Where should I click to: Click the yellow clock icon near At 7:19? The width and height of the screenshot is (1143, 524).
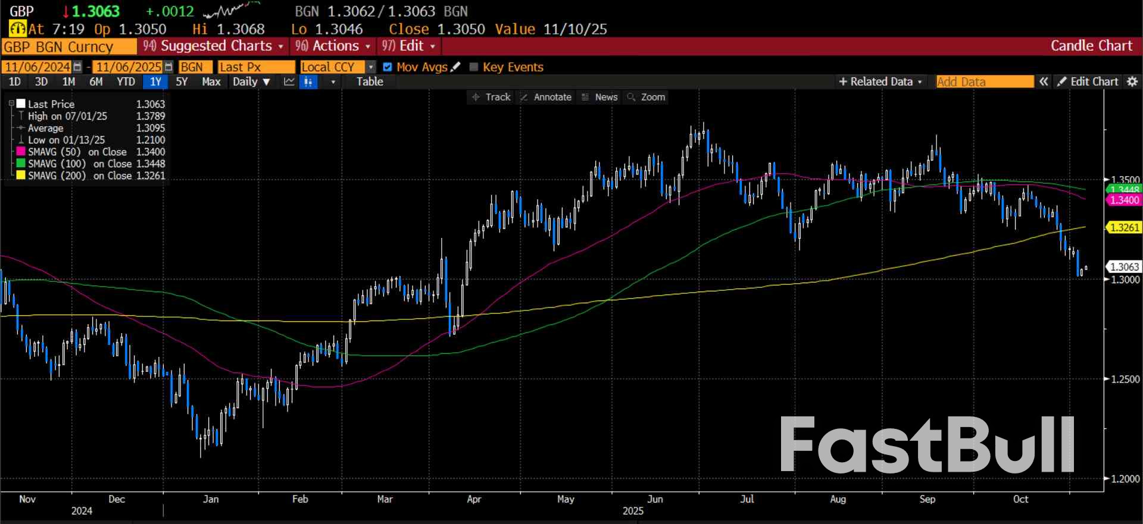17,29
